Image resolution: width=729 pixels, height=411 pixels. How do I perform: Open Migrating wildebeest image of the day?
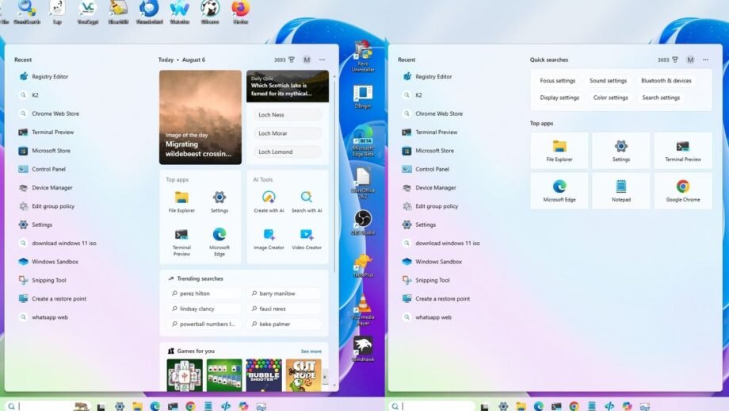(200, 117)
